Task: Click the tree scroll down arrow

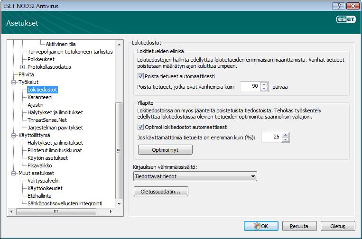Action: [x=119, y=204]
